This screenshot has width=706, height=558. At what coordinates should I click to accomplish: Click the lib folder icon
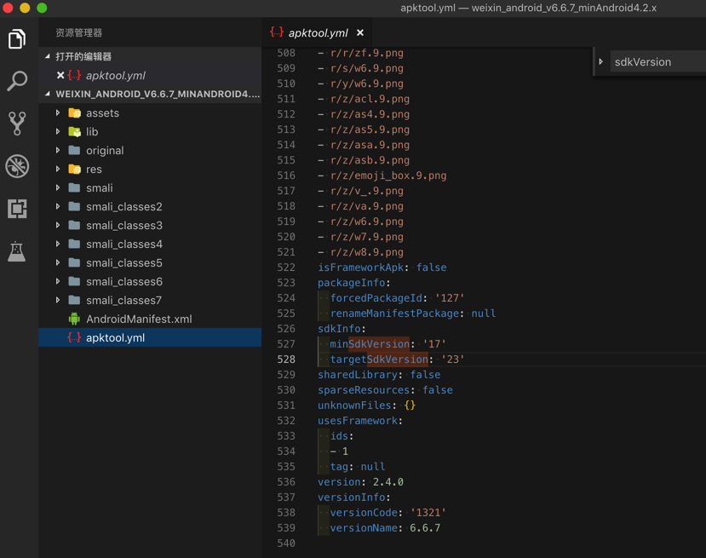click(74, 131)
